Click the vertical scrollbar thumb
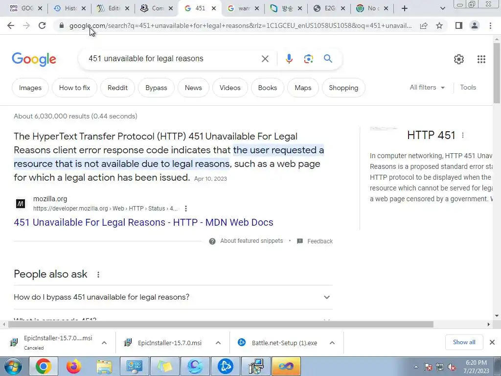This screenshot has width=501, height=376. (x=497, y=73)
